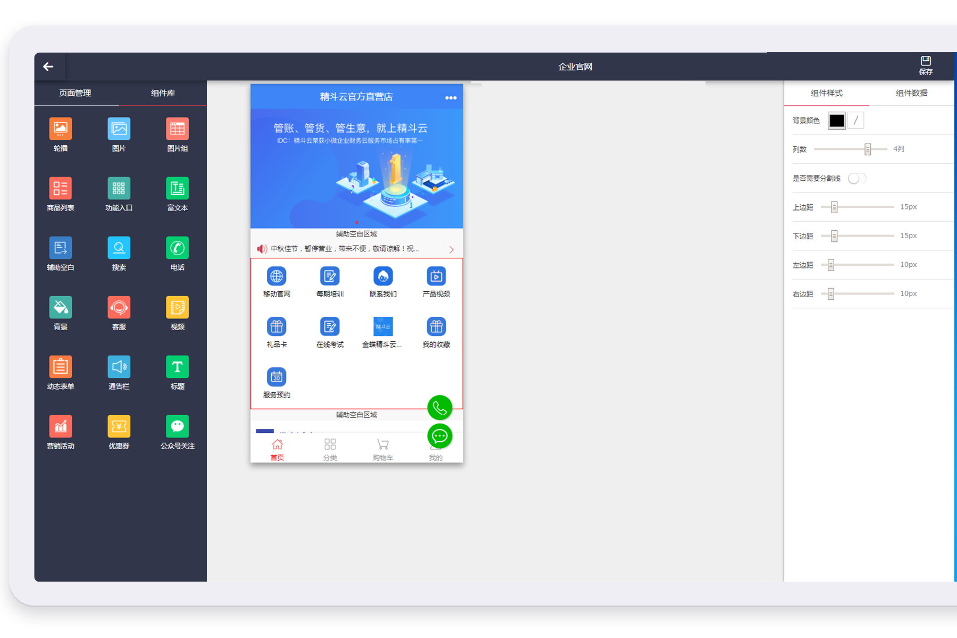Open the three-dot menu in store header
Image resolution: width=957 pixels, height=638 pixels.
pos(451,98)
